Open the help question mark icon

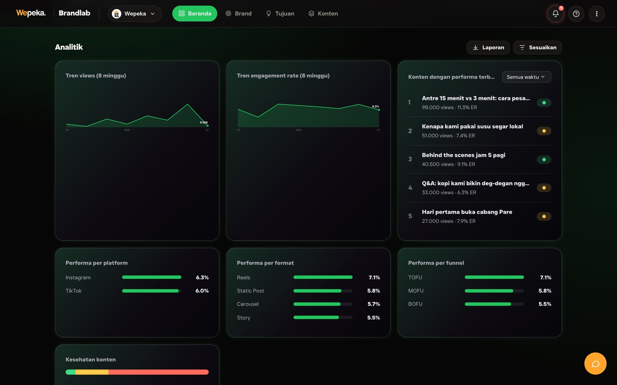click(x=576, y=14)
